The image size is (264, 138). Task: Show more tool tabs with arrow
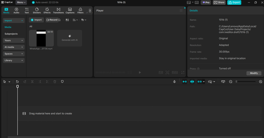90,10
